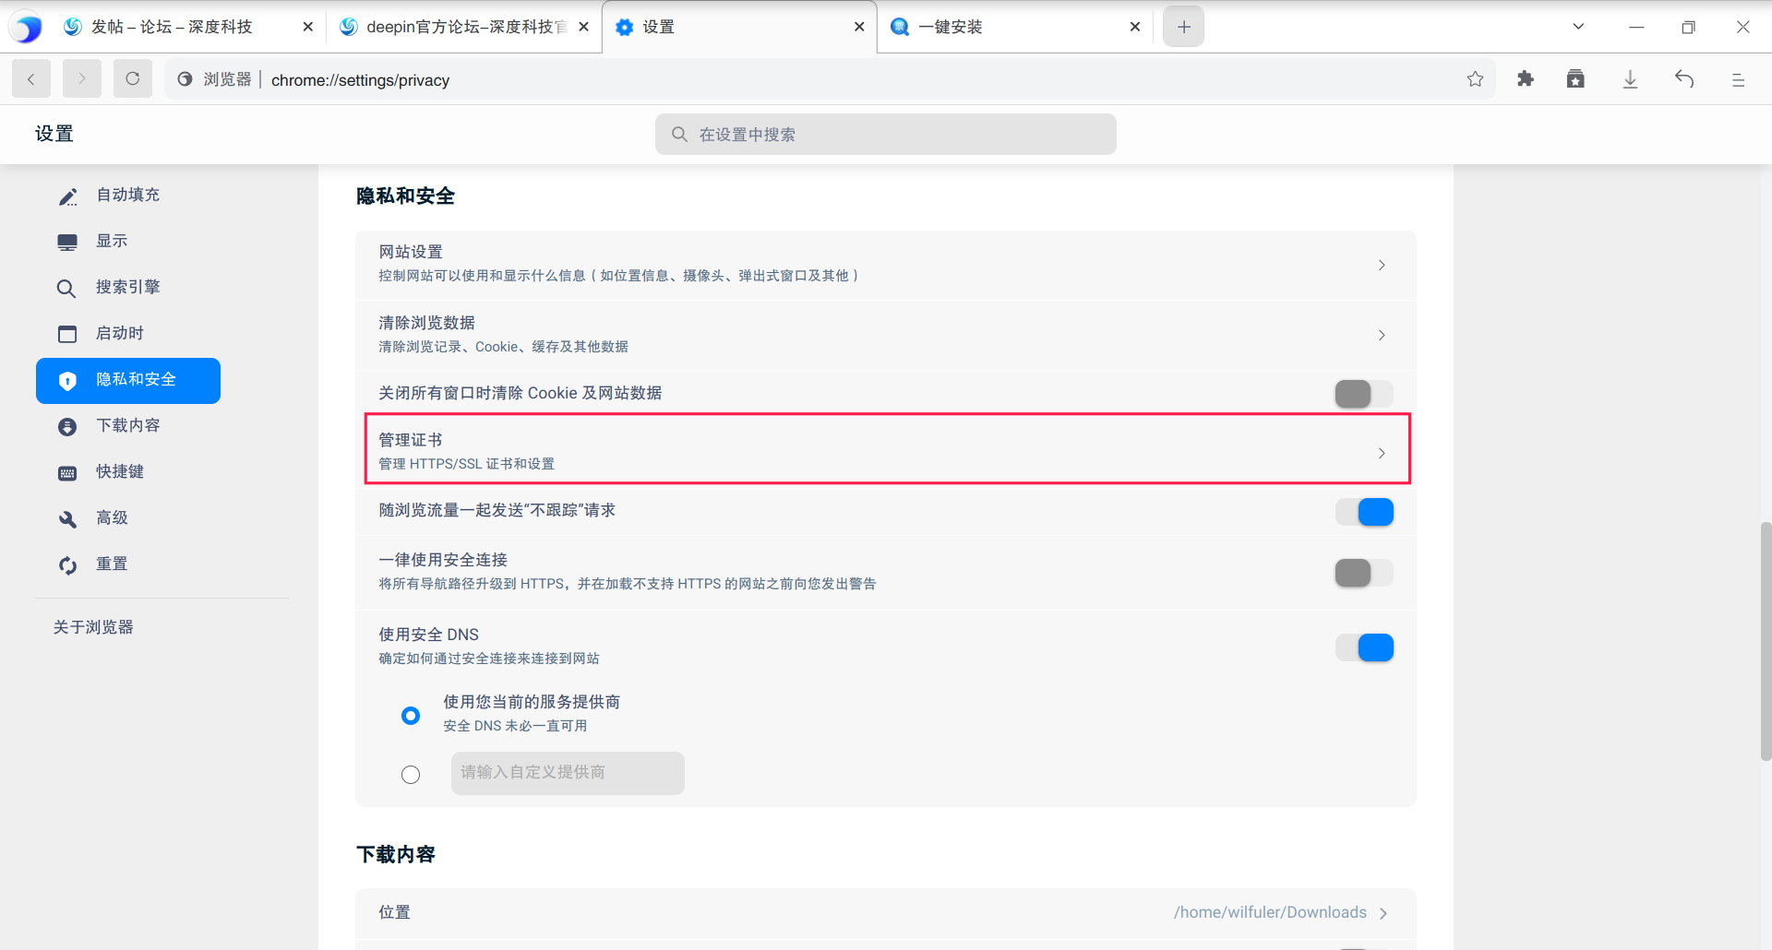Switch to the deepin官方论坛 tab
The image size is (1772, 950).
463,27
